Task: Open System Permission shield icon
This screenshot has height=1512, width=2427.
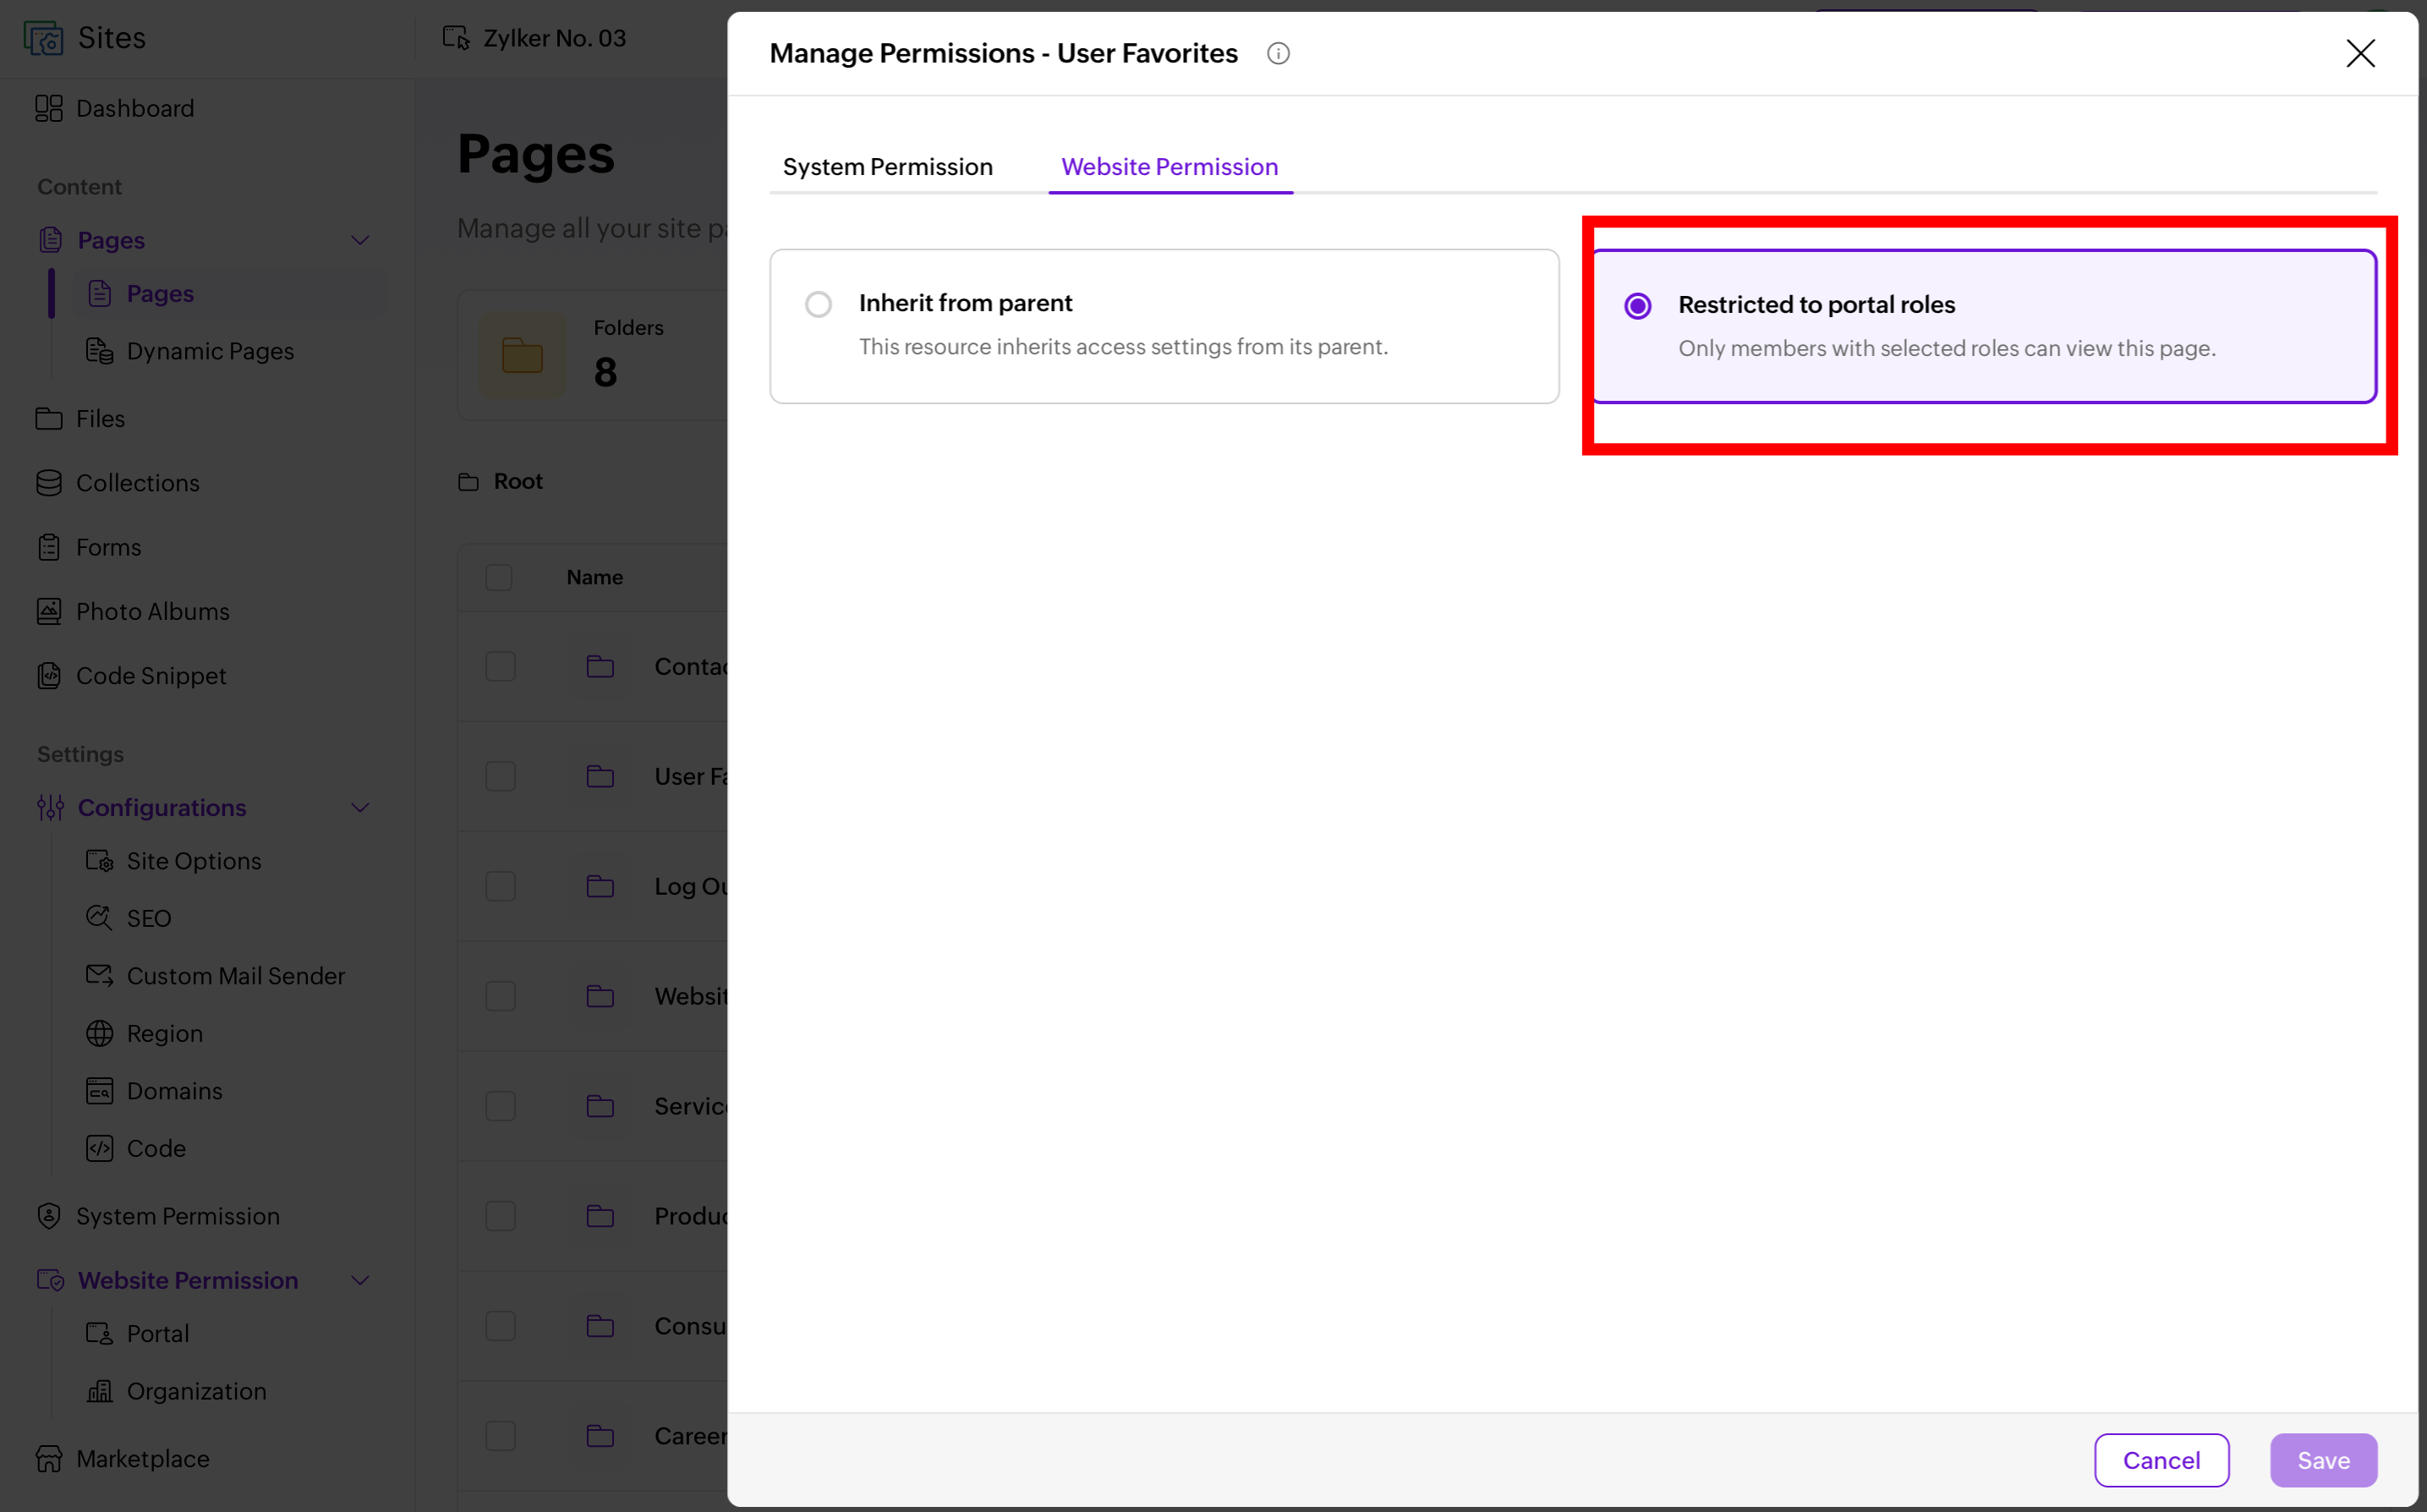Action: click(48, 1216)
